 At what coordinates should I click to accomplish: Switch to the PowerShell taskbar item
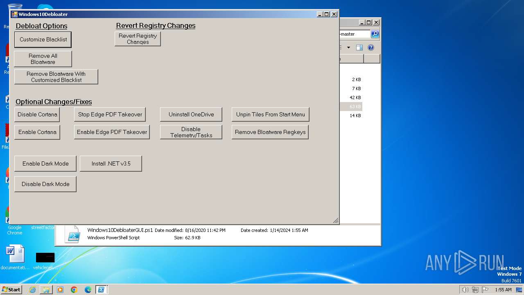pos(101,290)
